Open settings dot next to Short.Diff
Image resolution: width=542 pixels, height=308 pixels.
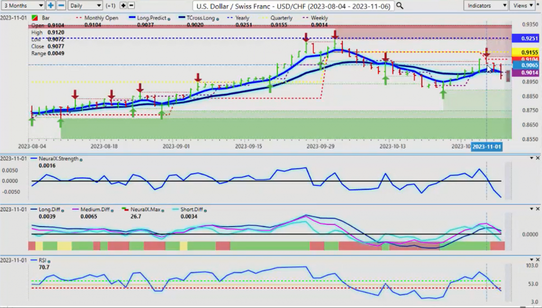pyautogui.click(x=205, y=210)
